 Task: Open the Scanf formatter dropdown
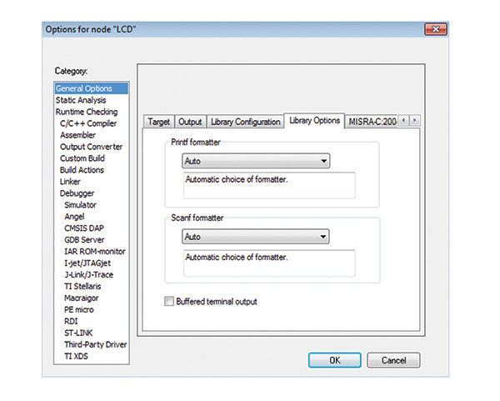256,237
